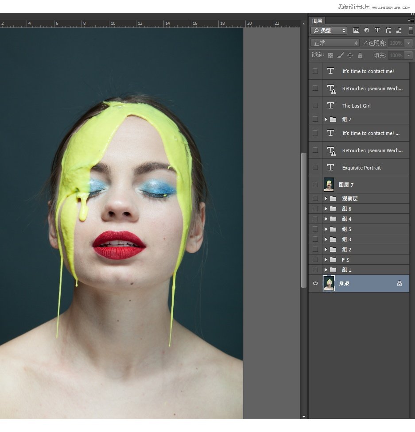Toggle the layer filter on/off switch

[x=411, y=30]
